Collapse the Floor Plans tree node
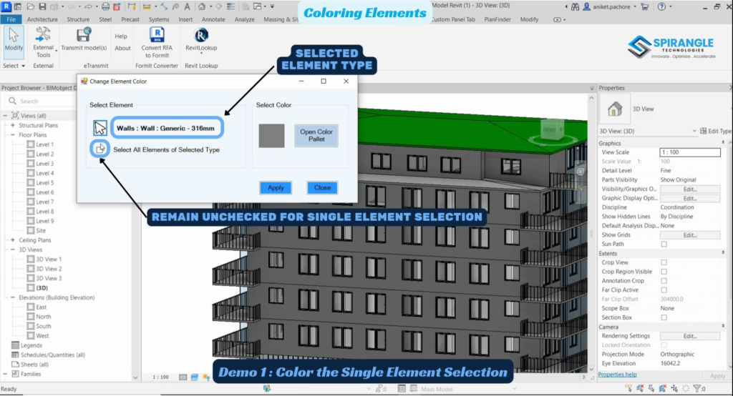This screenshot has height=396, width=733. tap(13, 134)
